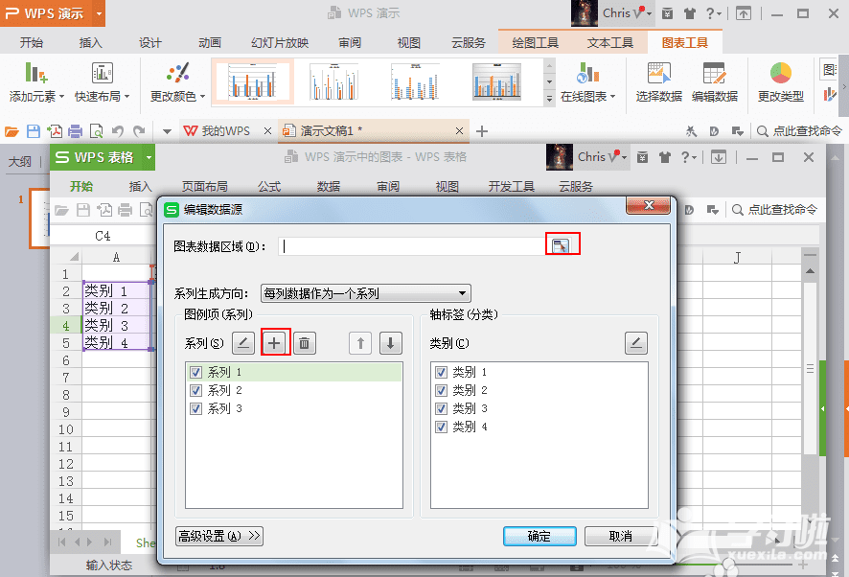The width and height of the screenshot is (849, 577).
Task: Click the 确定 button
Action: [539, 536]
